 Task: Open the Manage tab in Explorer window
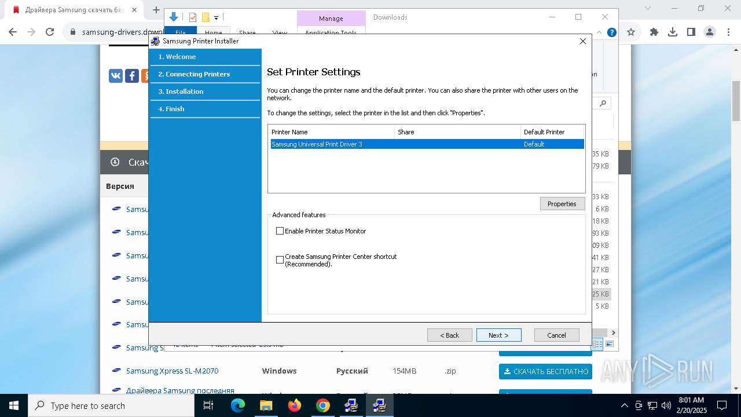pyautogui.click(x=331, y=19)
